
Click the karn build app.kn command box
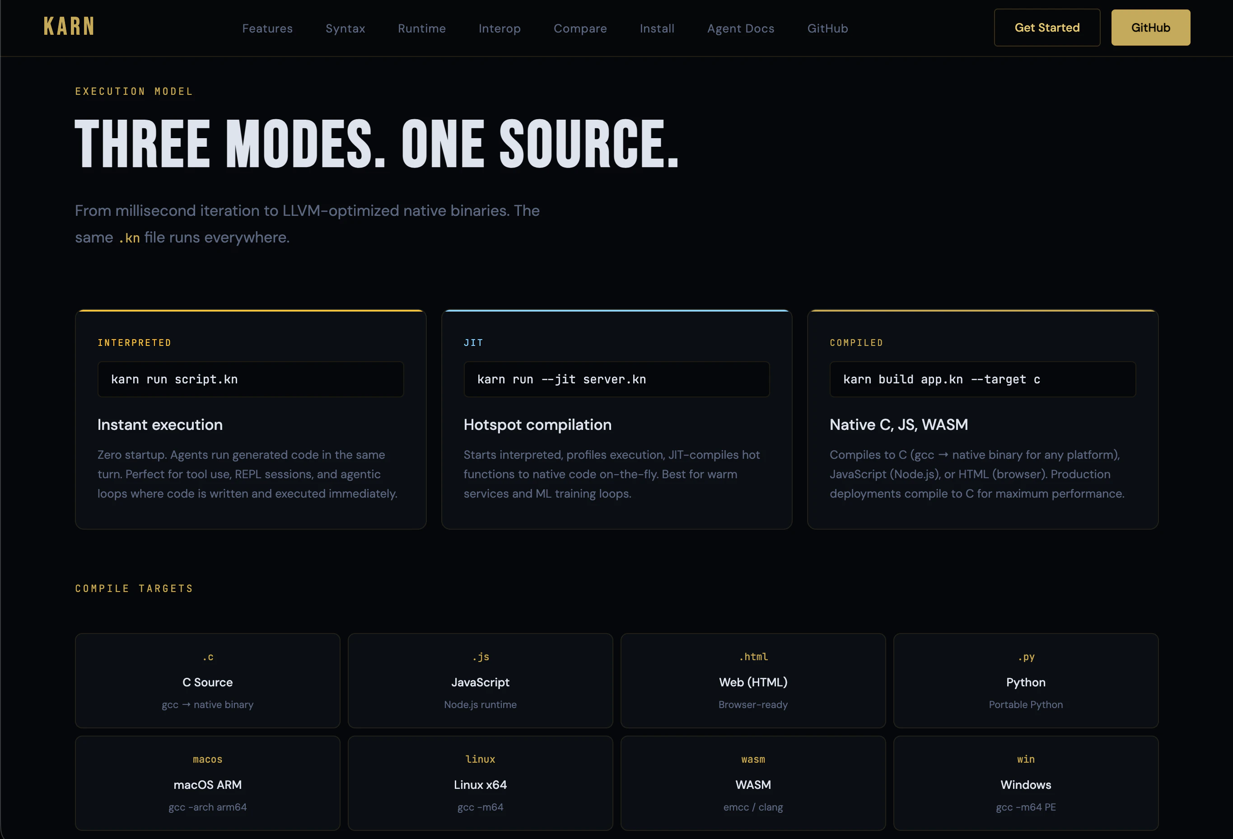tap(983, 379)
